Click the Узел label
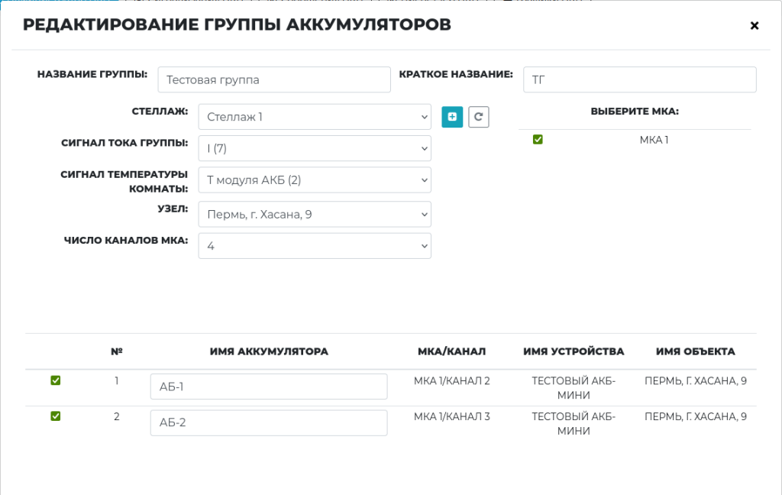The height and width of the screenshot is (495, 782). (x=173, y=209)
